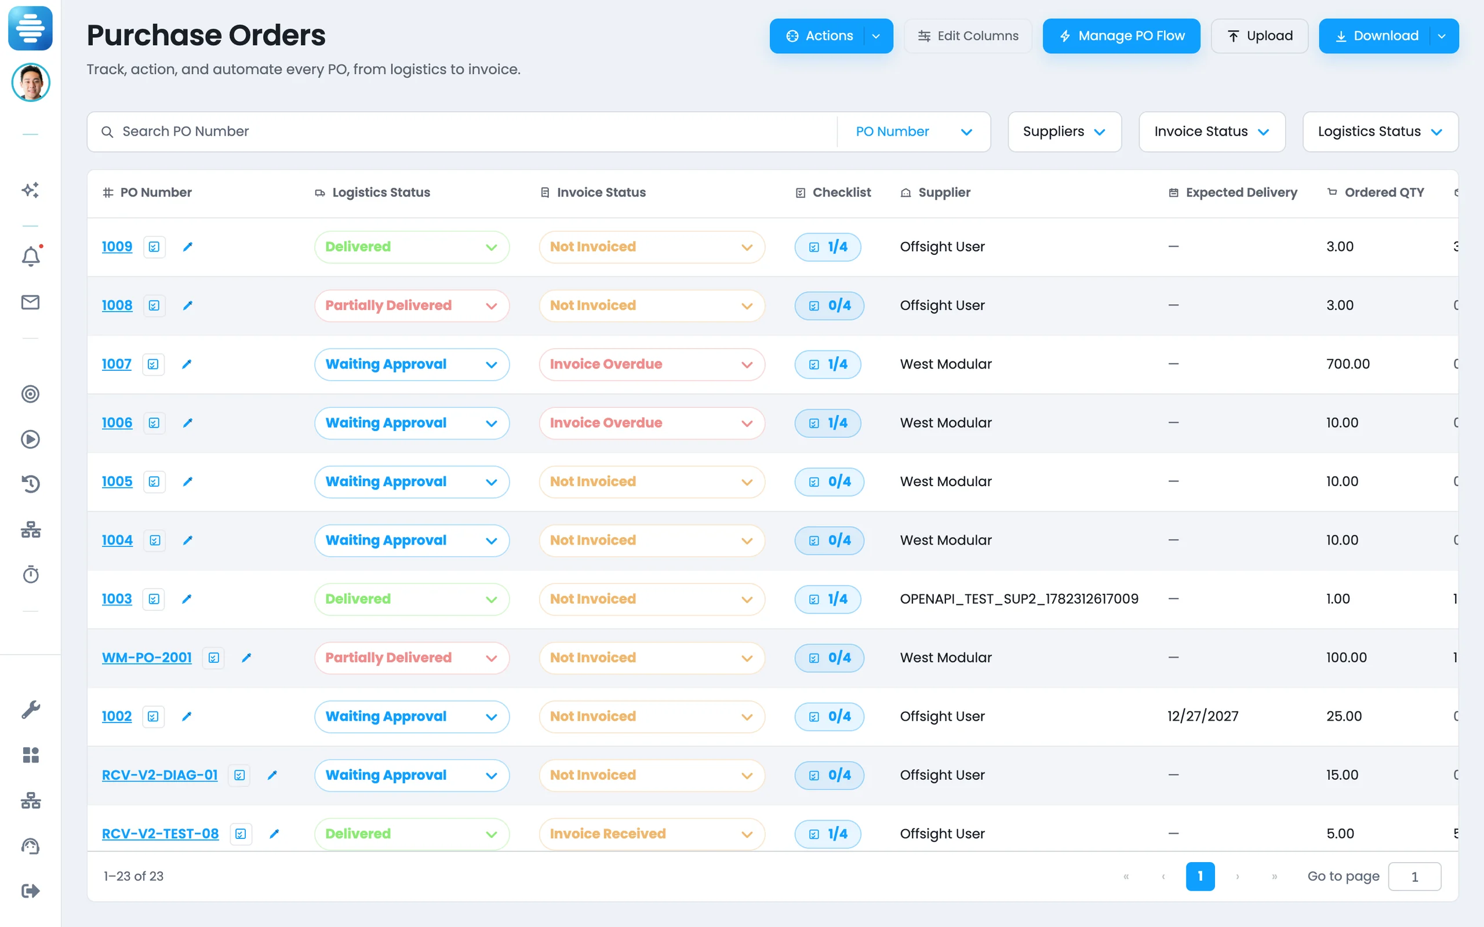Open the stopwatch icon in sidebar

pos(30,575)
